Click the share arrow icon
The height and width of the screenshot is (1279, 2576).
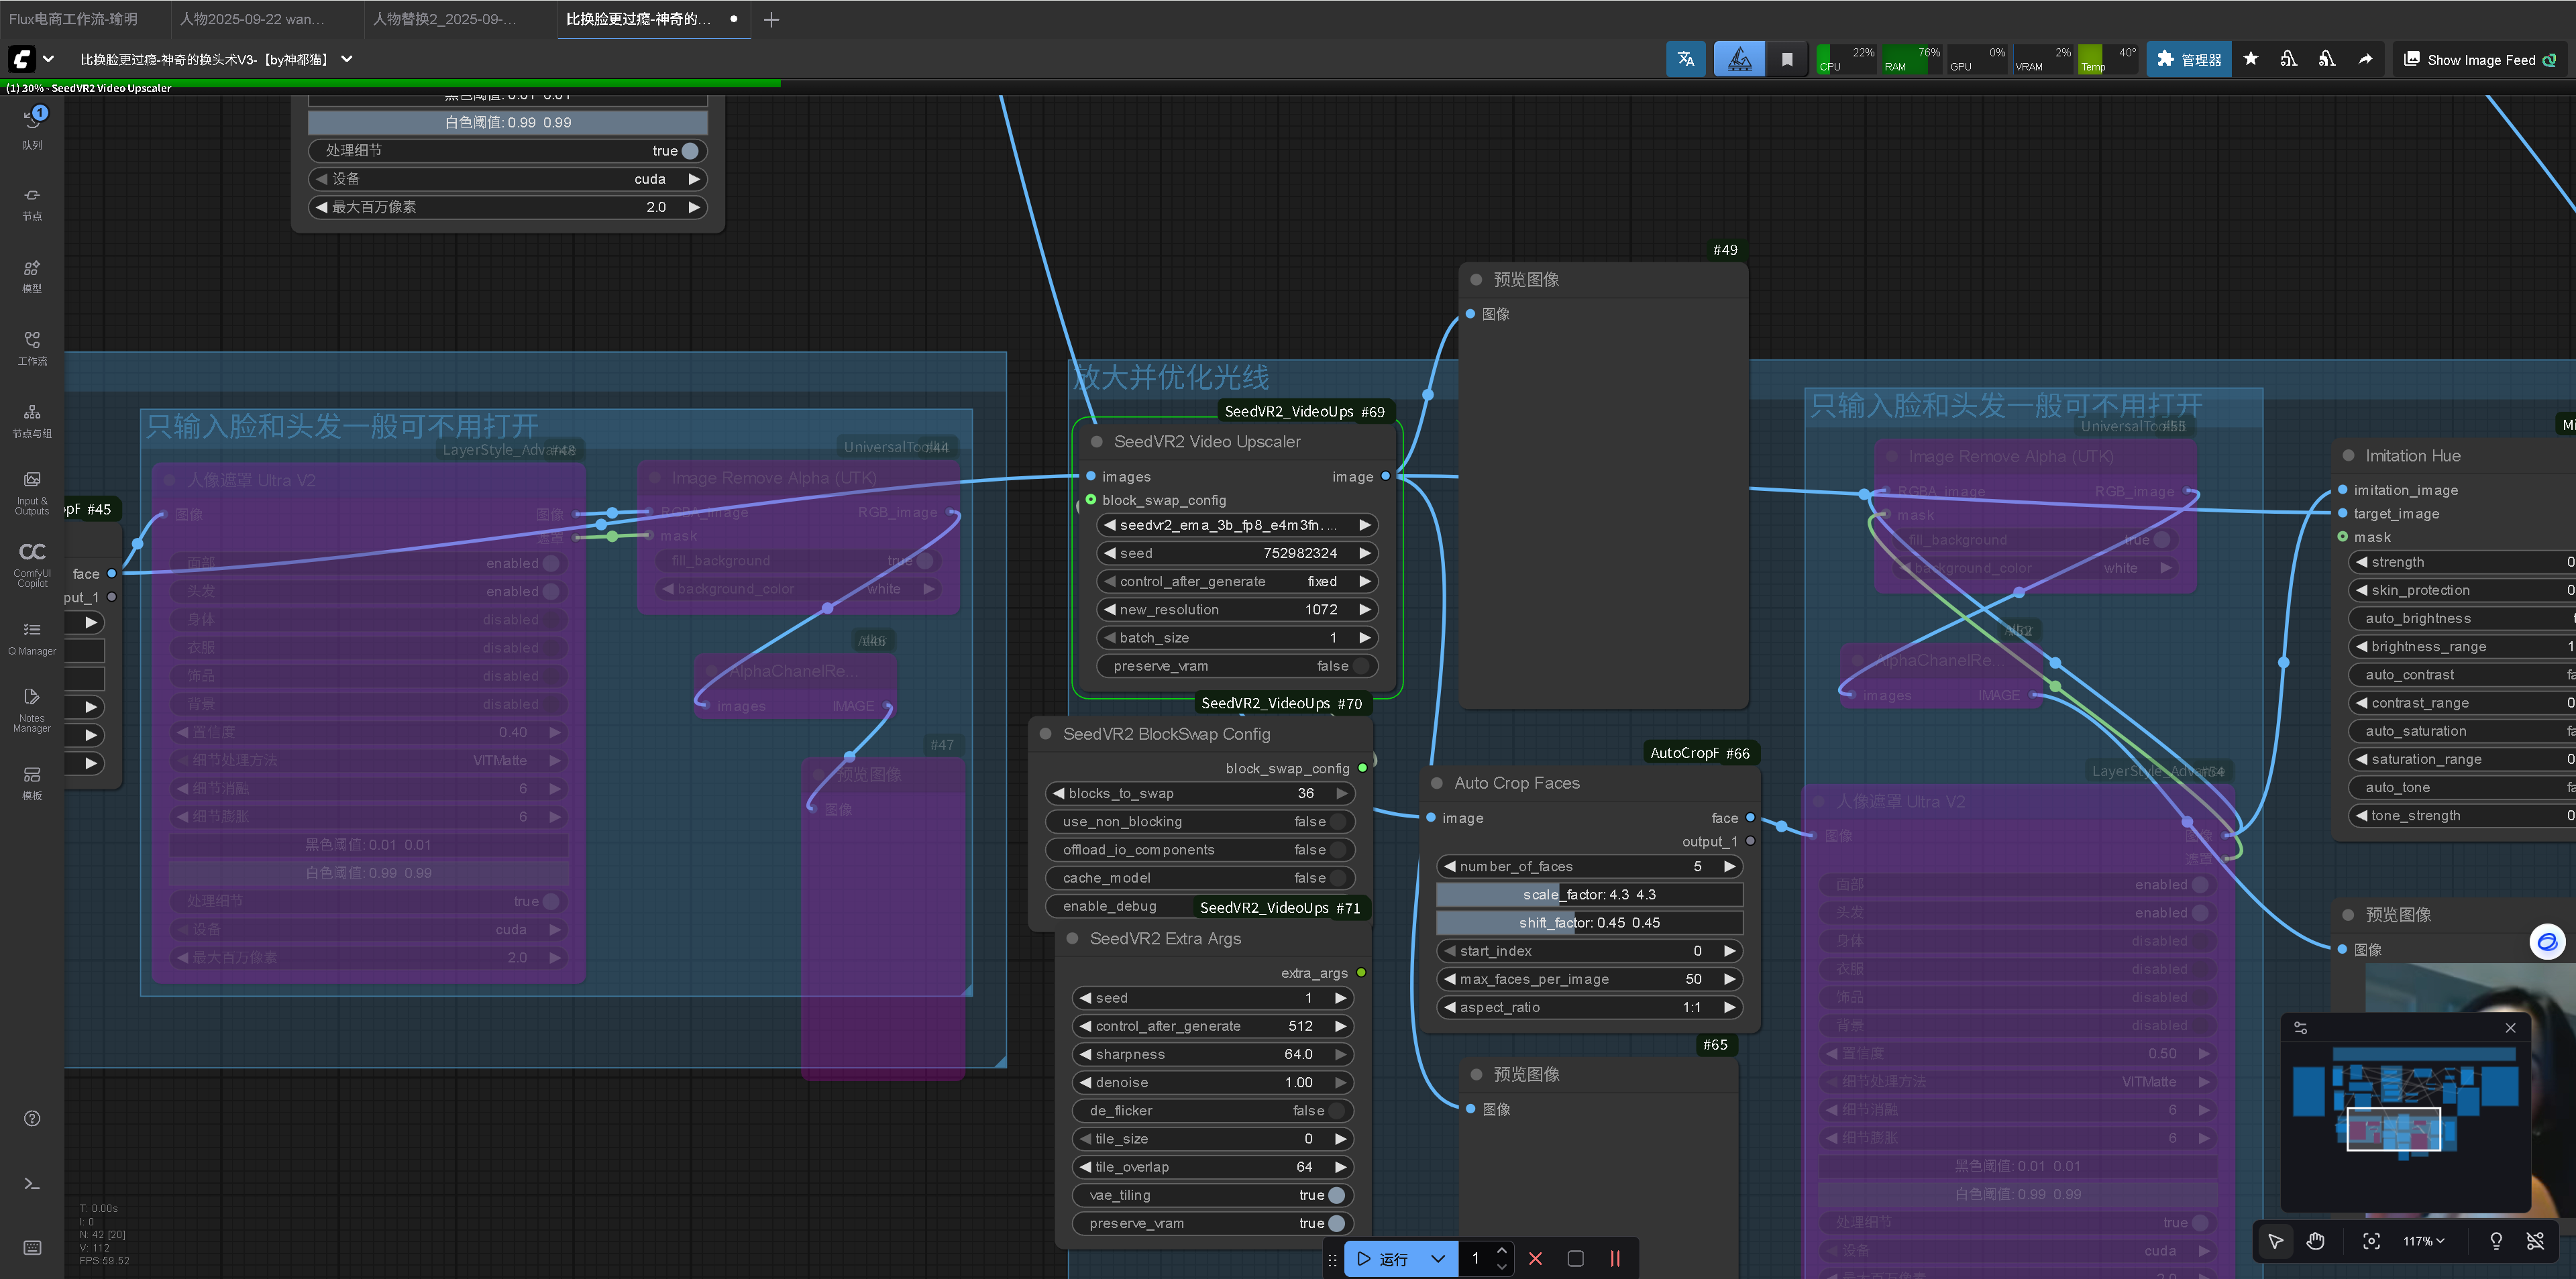coord(2365,59)
